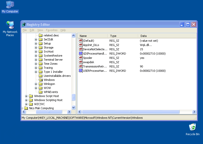Click the Userinstallable.drivers folder icon
203x144 pixels.
[x=41, y=76]
